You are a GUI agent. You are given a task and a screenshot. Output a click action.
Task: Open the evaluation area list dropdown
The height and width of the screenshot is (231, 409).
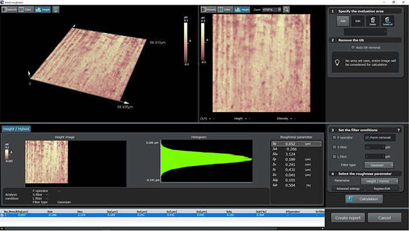coord(365,32)
